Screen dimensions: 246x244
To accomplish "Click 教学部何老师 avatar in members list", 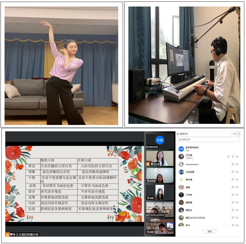I will [181, 149].
